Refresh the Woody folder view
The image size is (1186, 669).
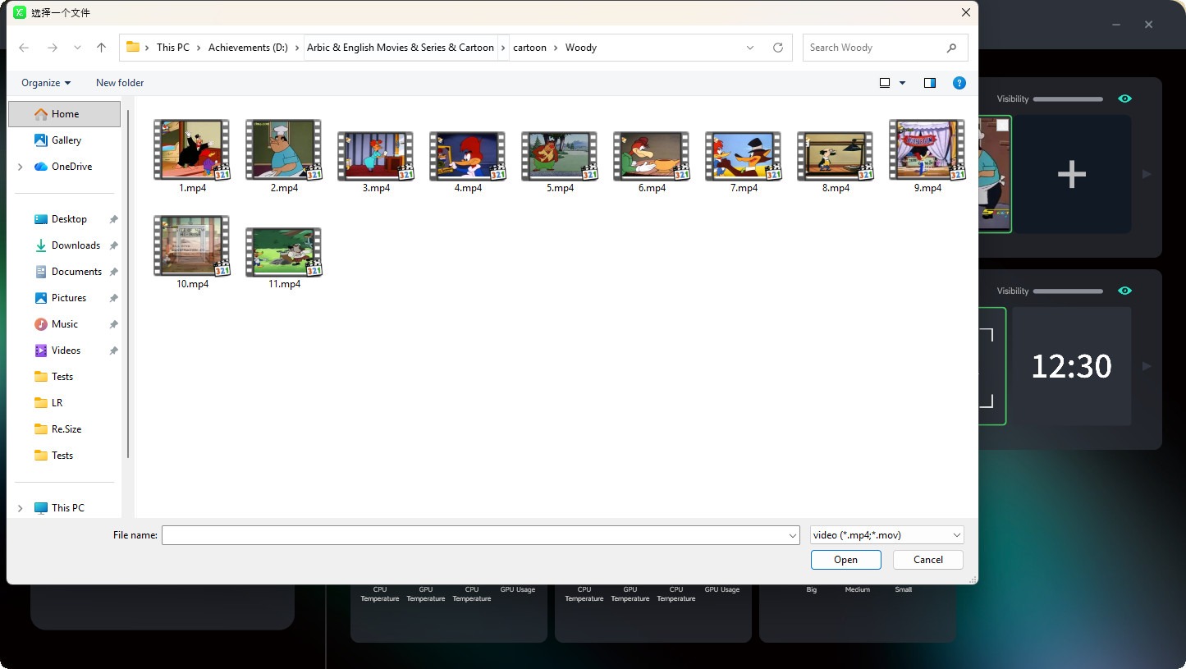tap(778, 48)
